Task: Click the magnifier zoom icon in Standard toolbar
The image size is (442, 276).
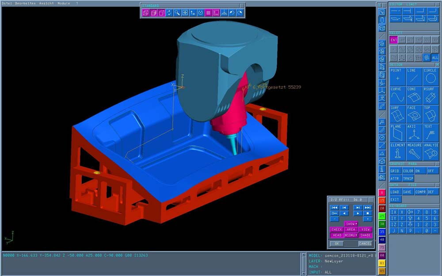Action: coord(177,13)
